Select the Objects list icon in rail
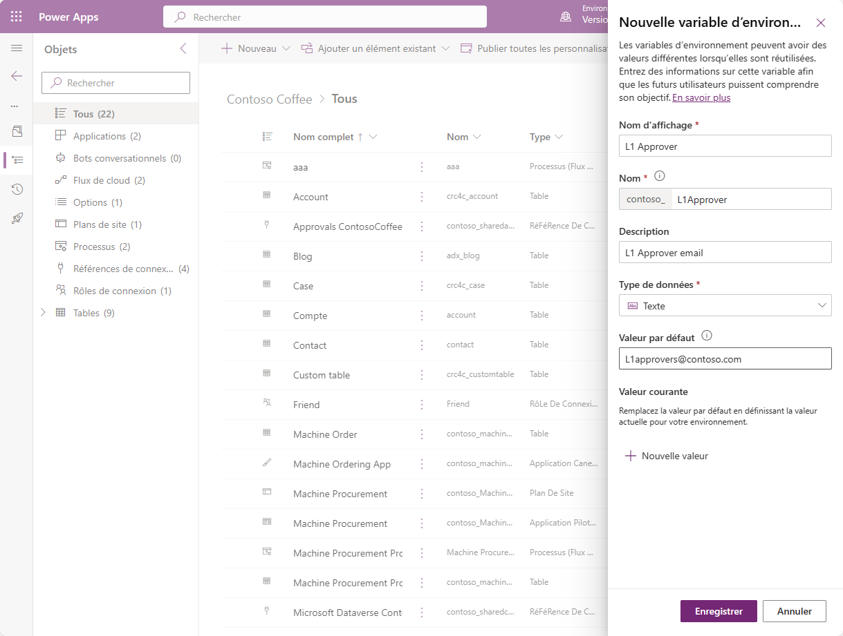The height and width of the screenshot is (636, 843). coord(17,160)
